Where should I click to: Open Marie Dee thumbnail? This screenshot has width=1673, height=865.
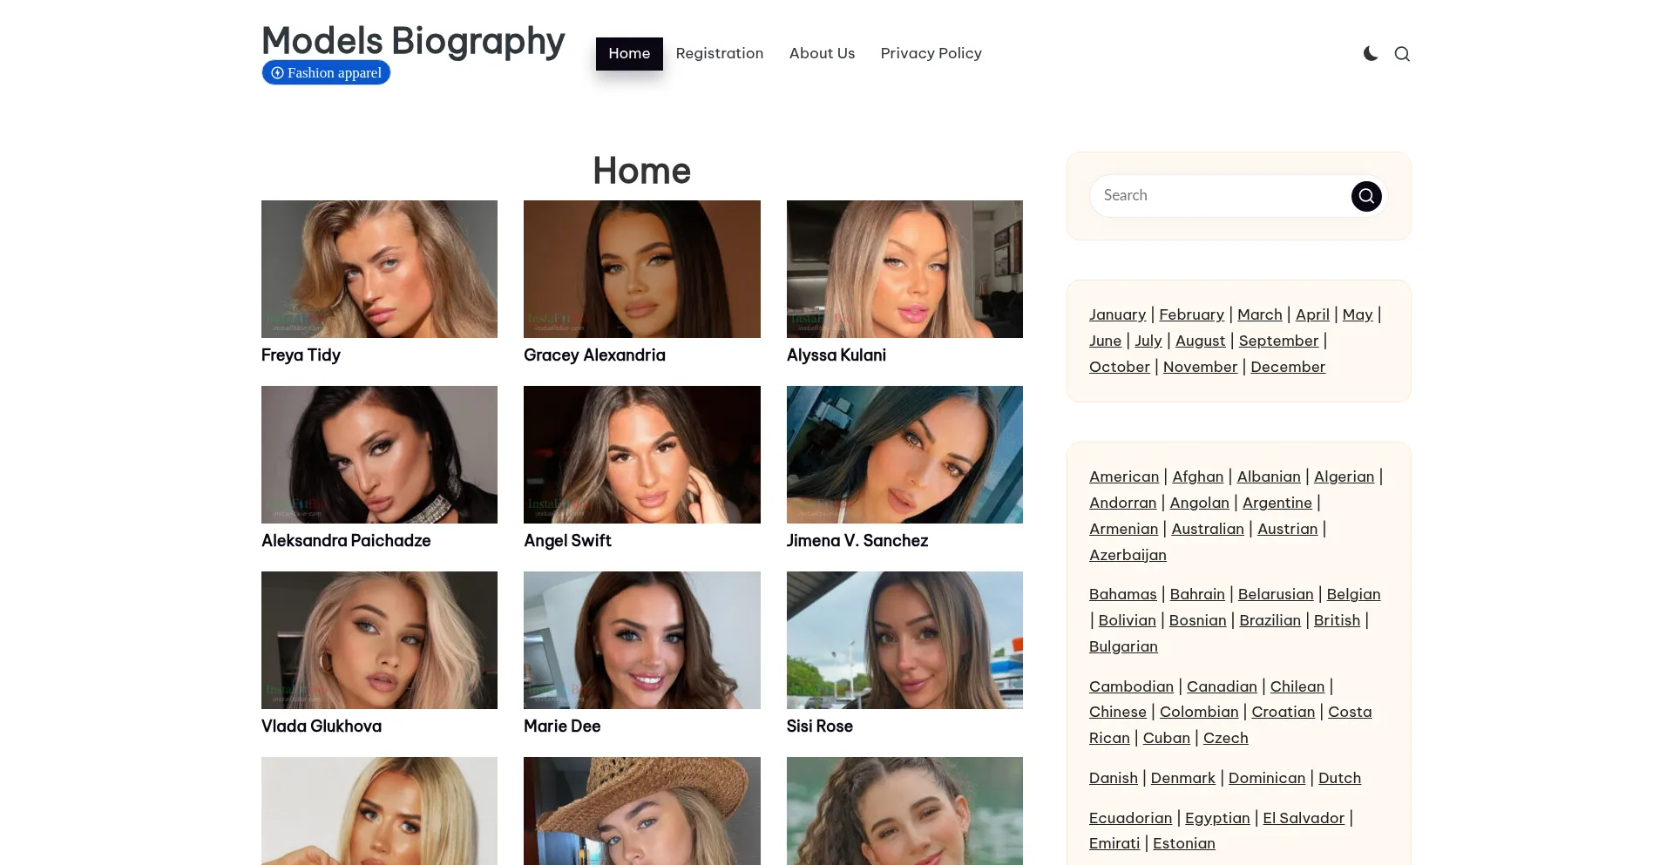642,640
